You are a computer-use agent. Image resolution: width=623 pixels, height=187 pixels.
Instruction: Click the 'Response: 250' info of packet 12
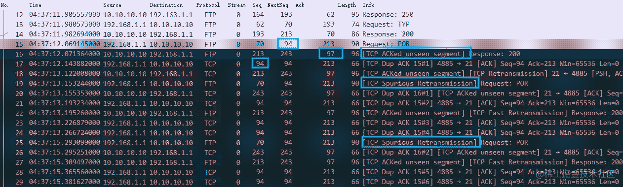click(388, 15)
